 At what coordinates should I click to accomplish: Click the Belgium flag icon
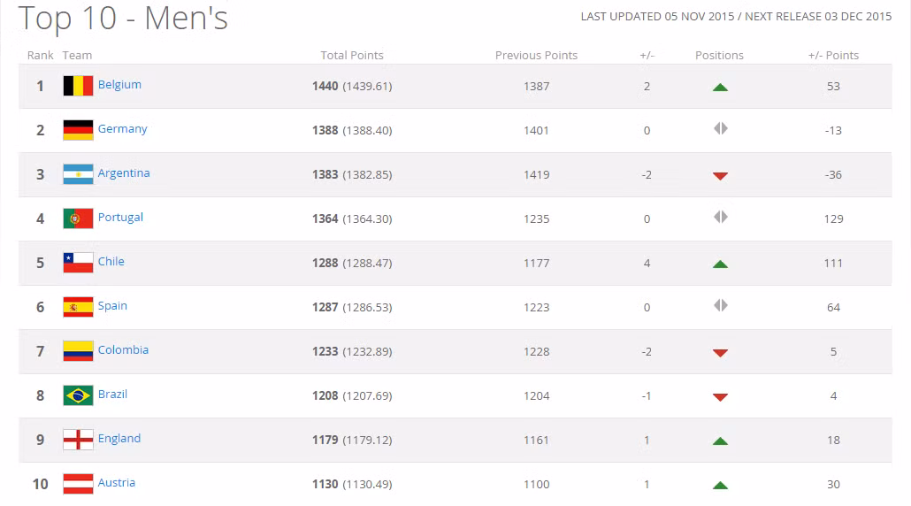click(x=78, y=86)
